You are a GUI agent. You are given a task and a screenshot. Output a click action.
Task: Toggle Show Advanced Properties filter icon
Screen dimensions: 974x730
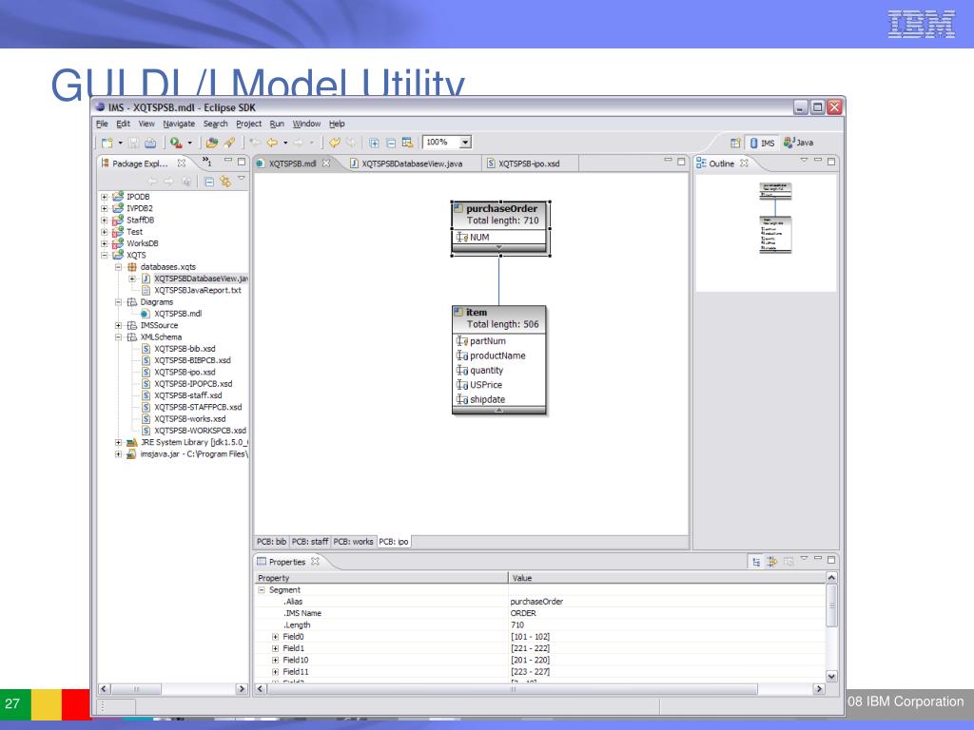tap(772, 561)
